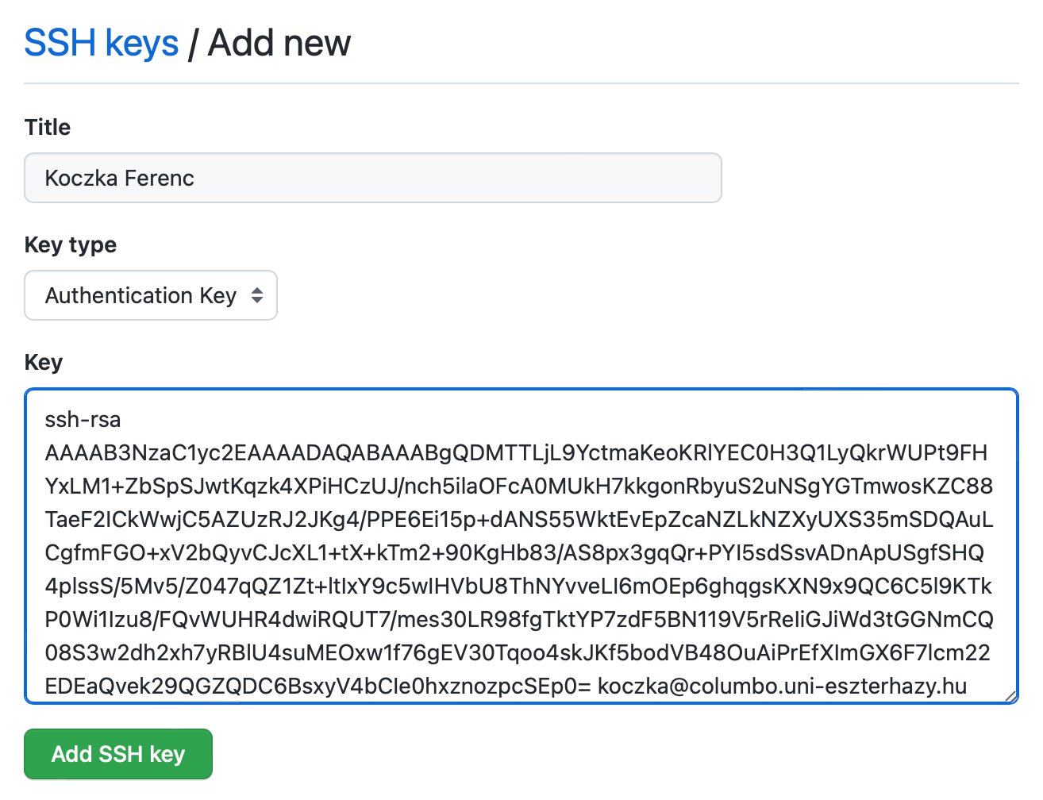Click the resize grip at Key textarea corner

tap(1010, 696)
